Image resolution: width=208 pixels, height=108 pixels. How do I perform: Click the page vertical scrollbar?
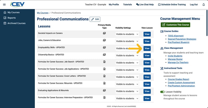pos(207,23)
